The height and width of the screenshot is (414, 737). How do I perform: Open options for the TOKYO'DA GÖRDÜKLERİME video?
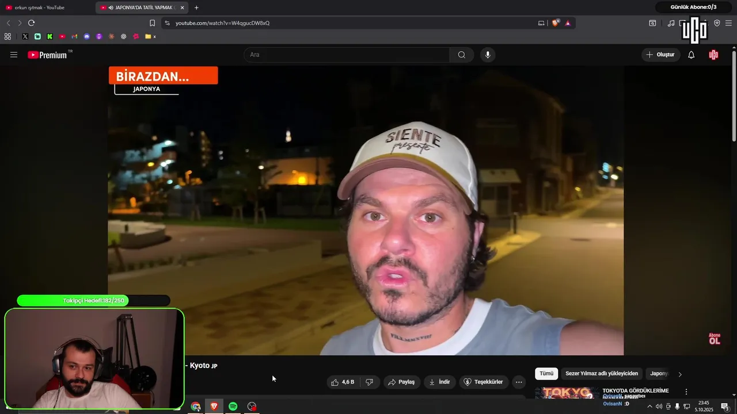click(686, 392)
